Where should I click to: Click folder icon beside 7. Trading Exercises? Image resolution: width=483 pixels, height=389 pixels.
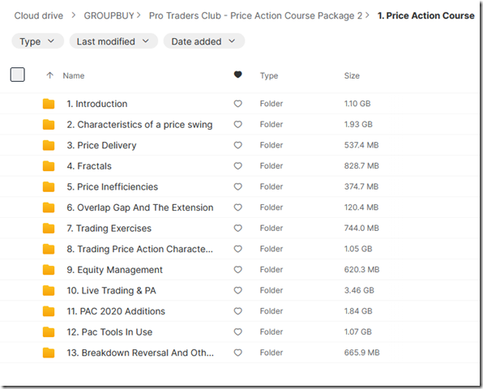point(49,229)
